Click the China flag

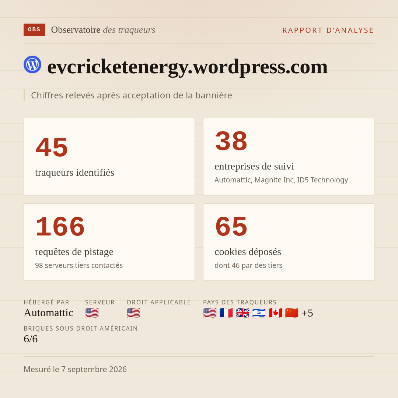tap(291, 313)
